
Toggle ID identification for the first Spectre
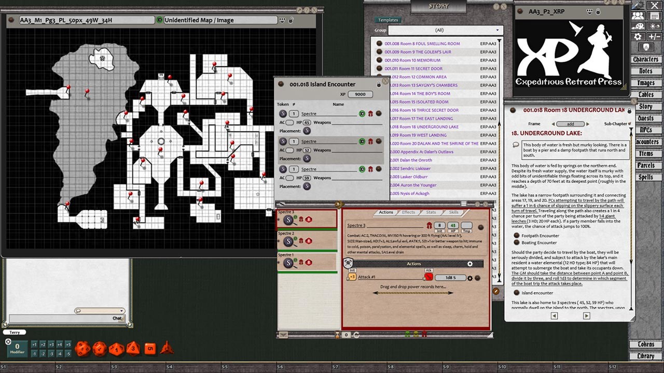pos(362,113)
